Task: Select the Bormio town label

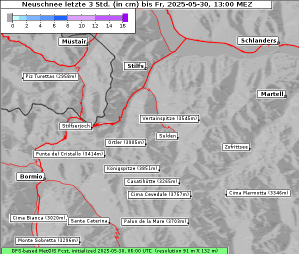Action: (30, 176)
